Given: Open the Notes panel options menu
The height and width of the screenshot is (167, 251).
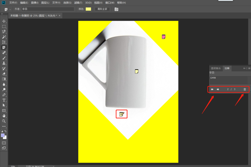Looking at the screenshot, I should point(249,68).
